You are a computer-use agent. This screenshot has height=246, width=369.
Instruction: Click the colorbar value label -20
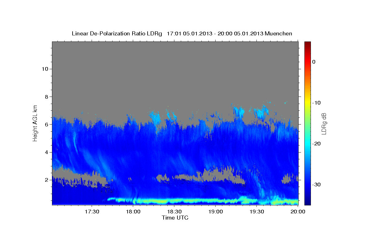pyautogui.click(x=316, y=144)
